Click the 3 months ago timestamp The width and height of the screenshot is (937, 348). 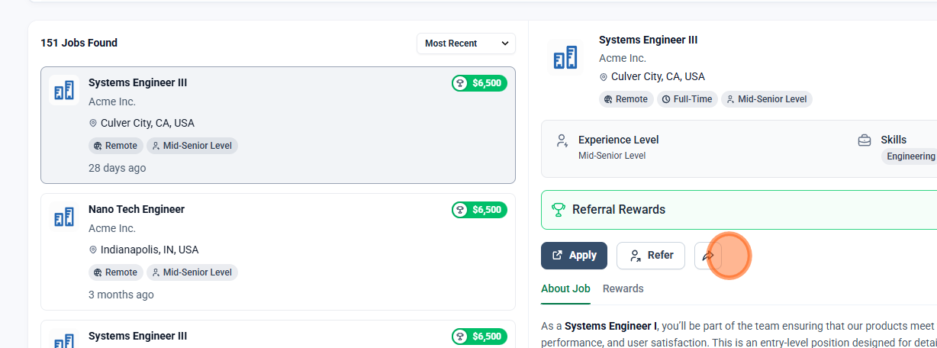click(121, 295)
